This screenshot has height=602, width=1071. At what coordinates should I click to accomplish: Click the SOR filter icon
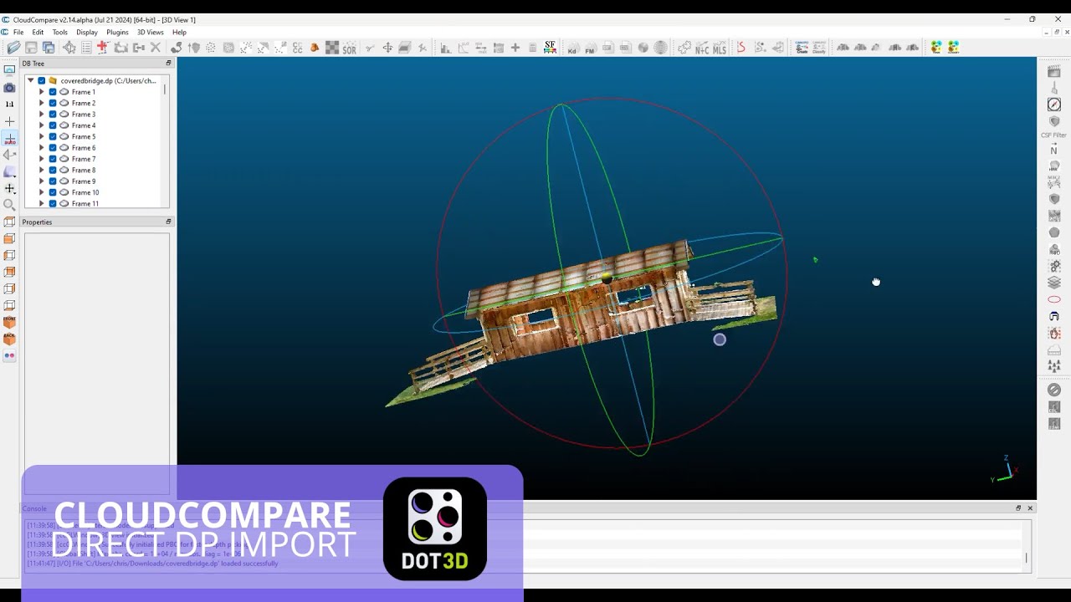click(x=350, y=48)
